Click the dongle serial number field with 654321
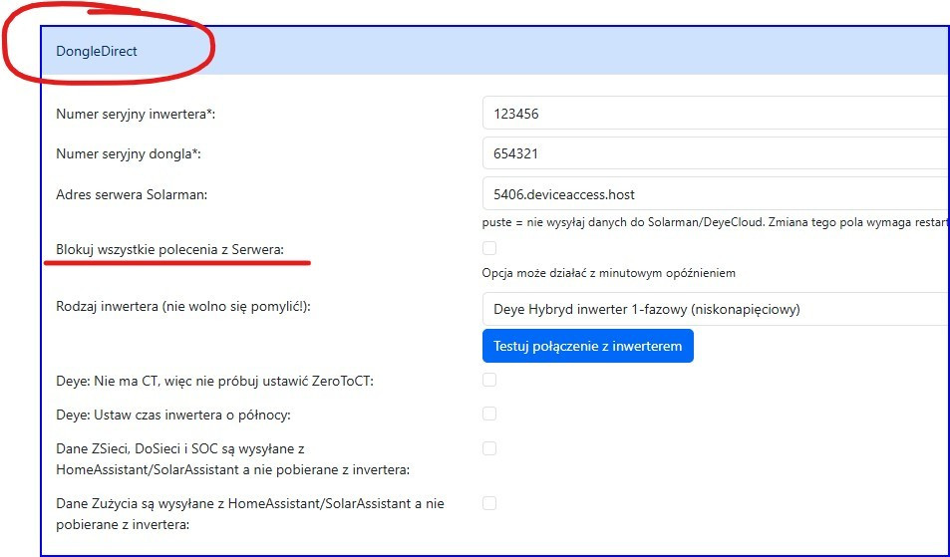This screenshot has height=557, width=950. (714, 154)
